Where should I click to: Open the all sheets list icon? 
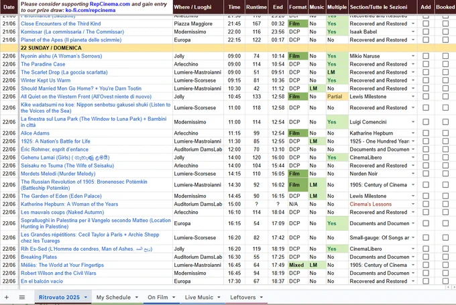[x=22, y=297]
